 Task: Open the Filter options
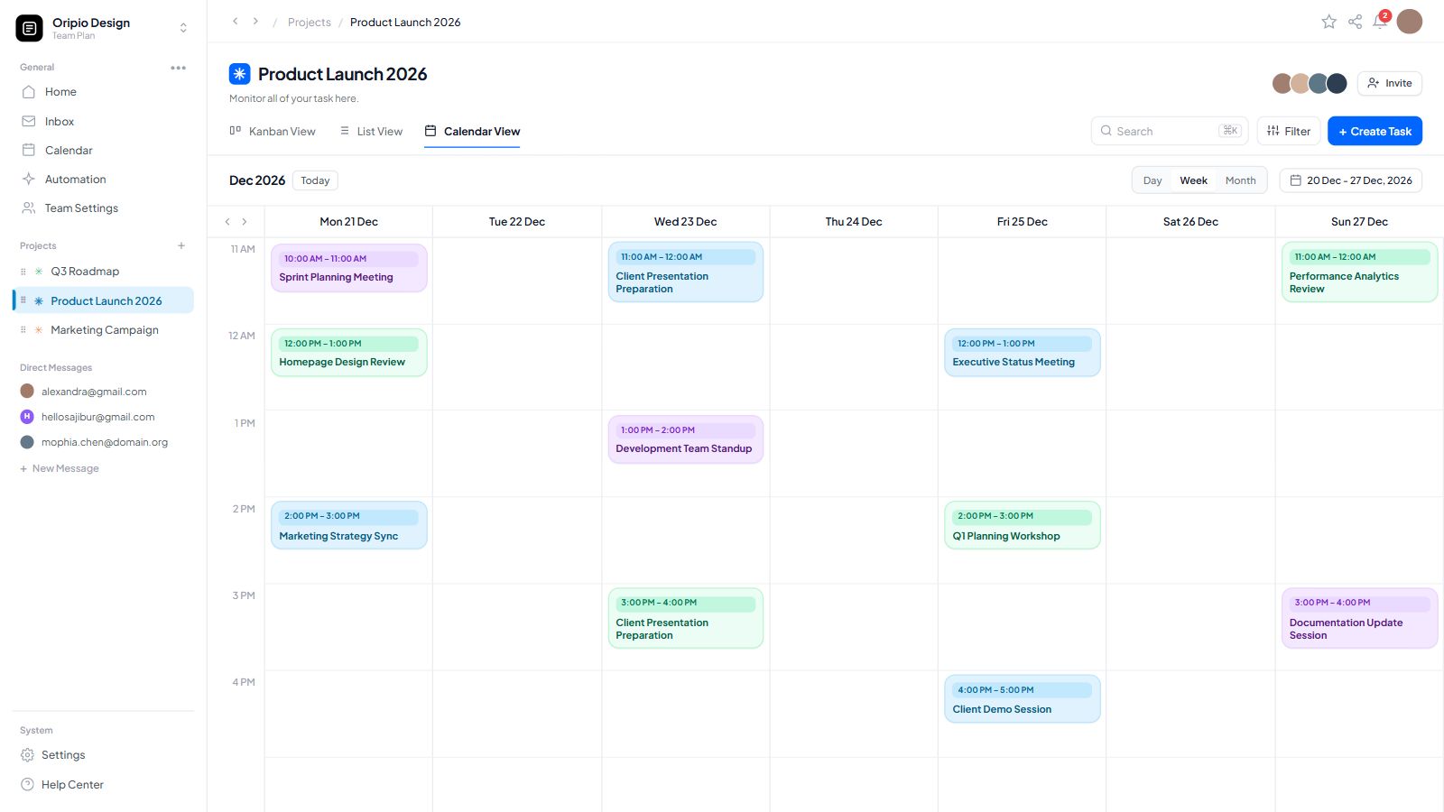coord(1289,131)
